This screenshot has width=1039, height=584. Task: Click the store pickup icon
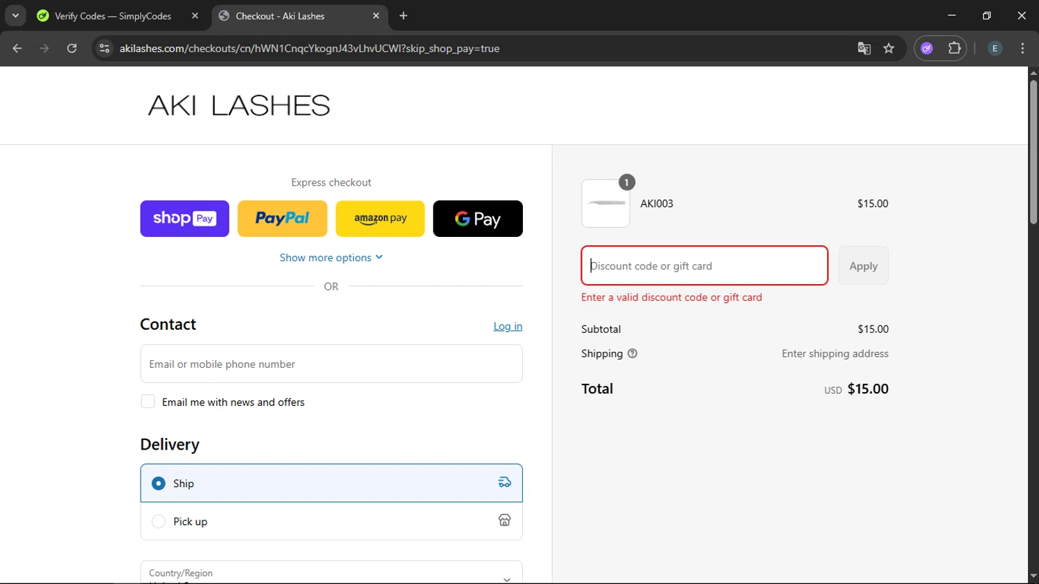(504, 520)
